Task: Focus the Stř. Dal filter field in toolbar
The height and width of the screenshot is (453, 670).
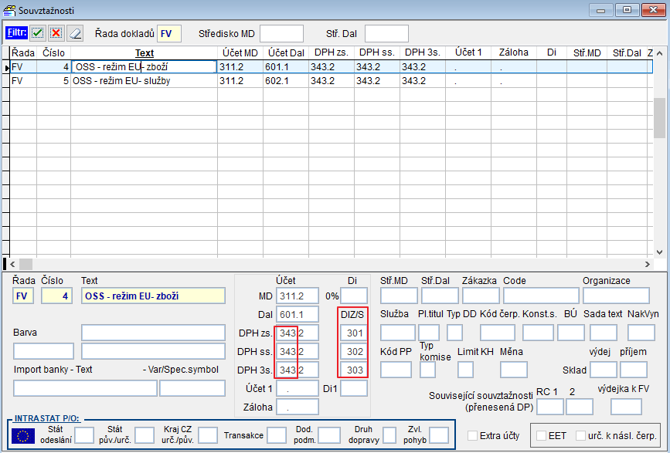Action: tap(386, 34)
